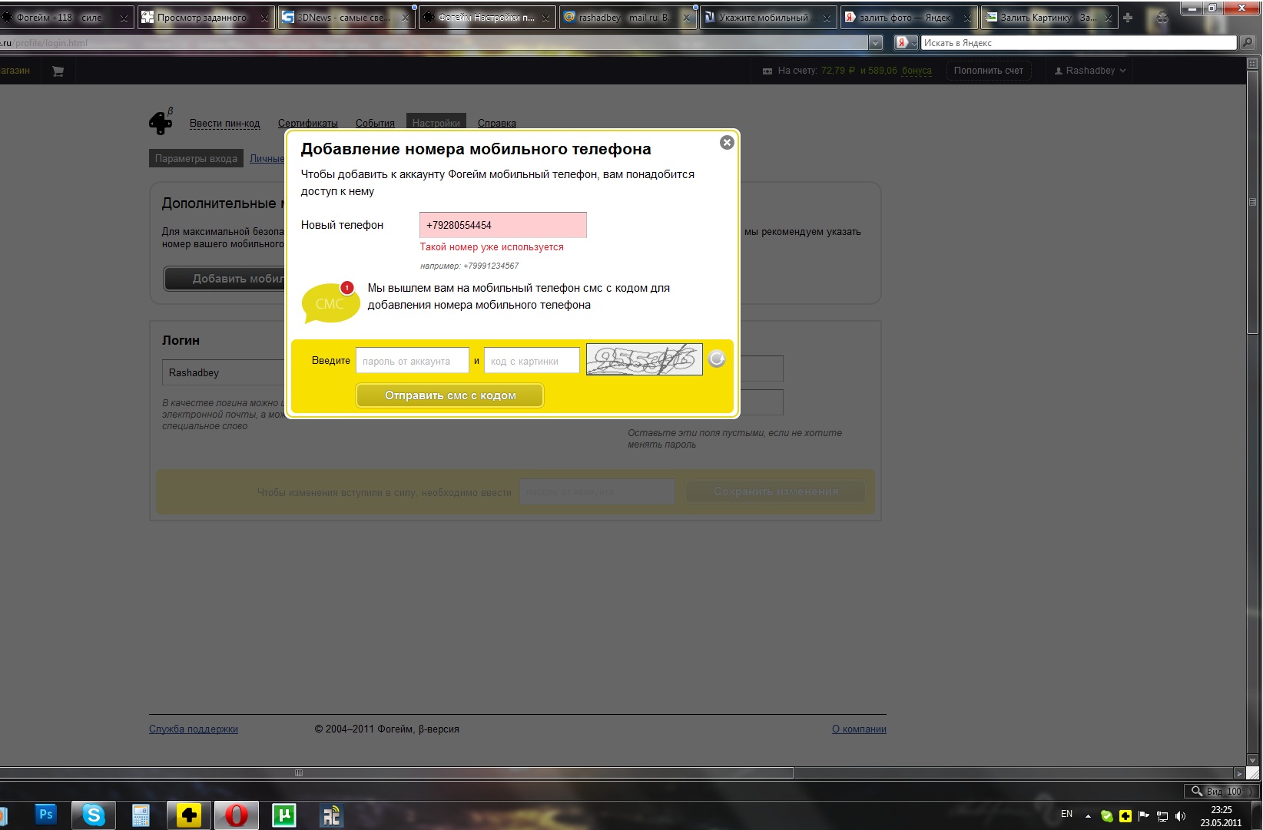Click the yellow SMS bubble icon
Viewport: 1263px width, 830px height.
tap(330, 302)
